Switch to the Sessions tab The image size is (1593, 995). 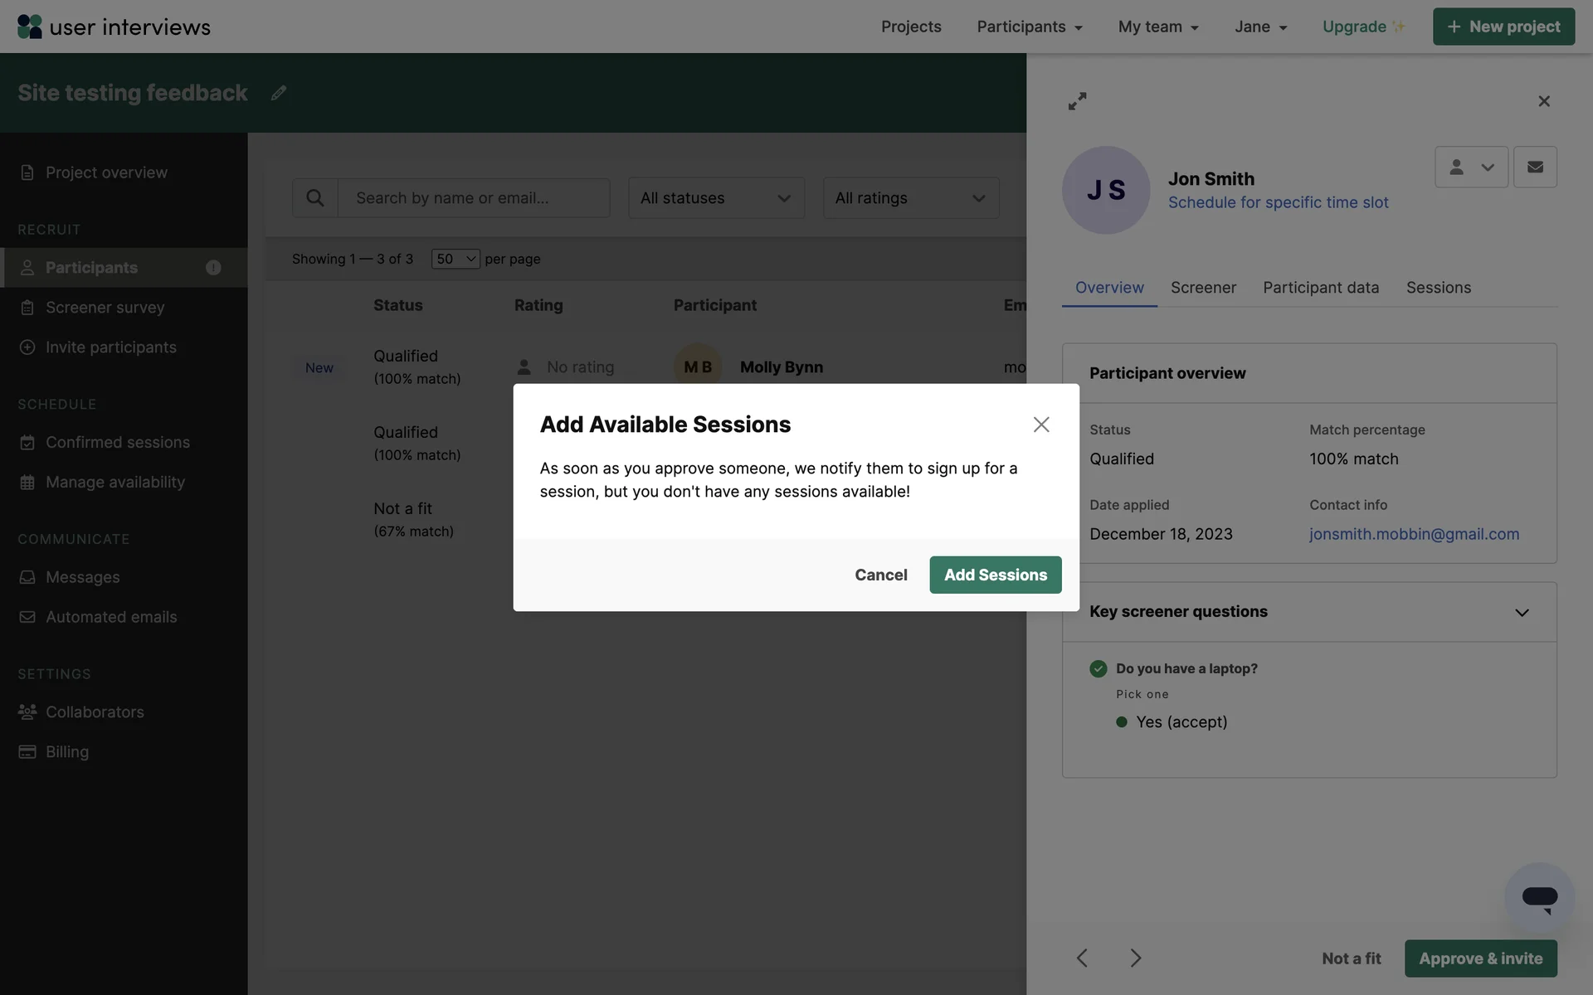tap(1438, 288)
